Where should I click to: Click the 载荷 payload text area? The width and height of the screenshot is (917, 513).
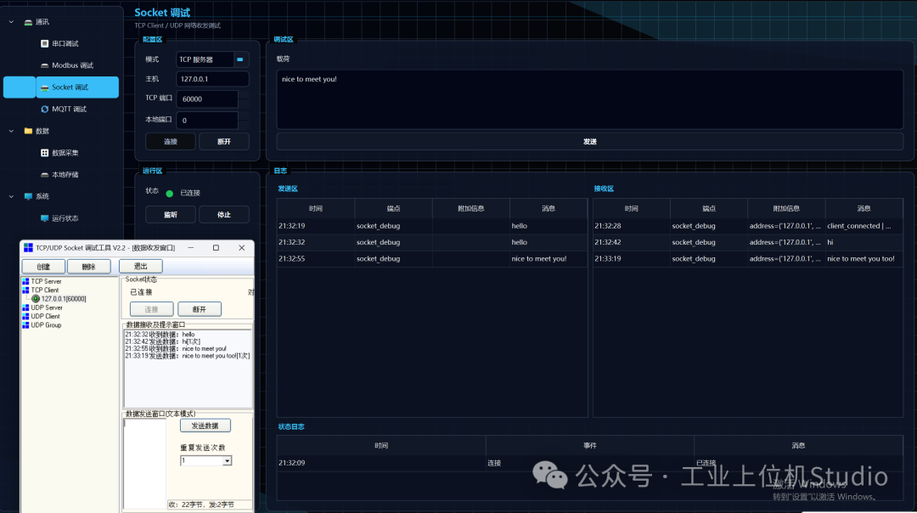point(589,99)
